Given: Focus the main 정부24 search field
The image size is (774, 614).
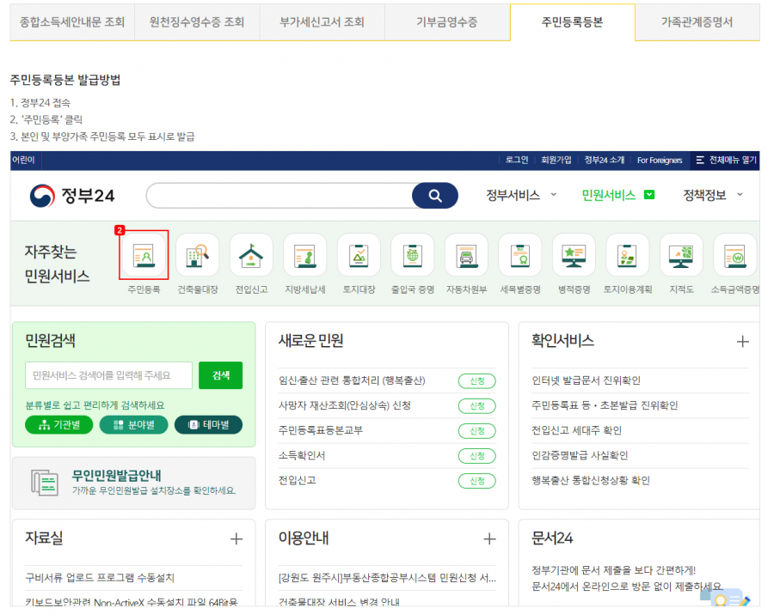Looking at the screenshot, I should 279,196.
